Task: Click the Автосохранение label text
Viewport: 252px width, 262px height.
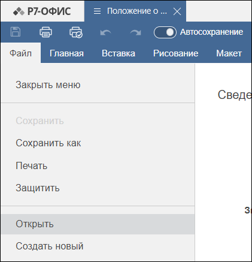Action: click(211, 32)
